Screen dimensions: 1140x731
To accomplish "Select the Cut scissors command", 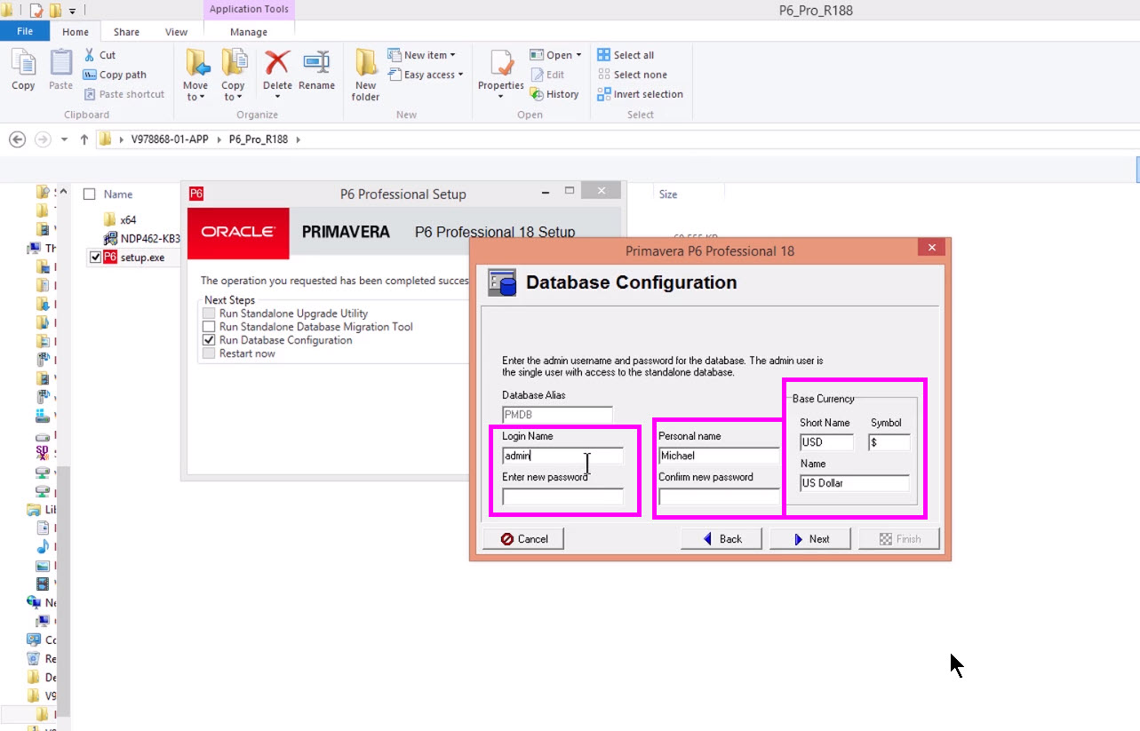I will [100, 55].
